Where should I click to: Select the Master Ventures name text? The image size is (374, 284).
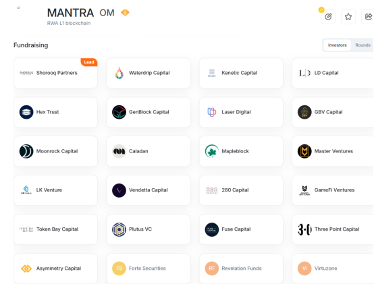tap(333, 151)
